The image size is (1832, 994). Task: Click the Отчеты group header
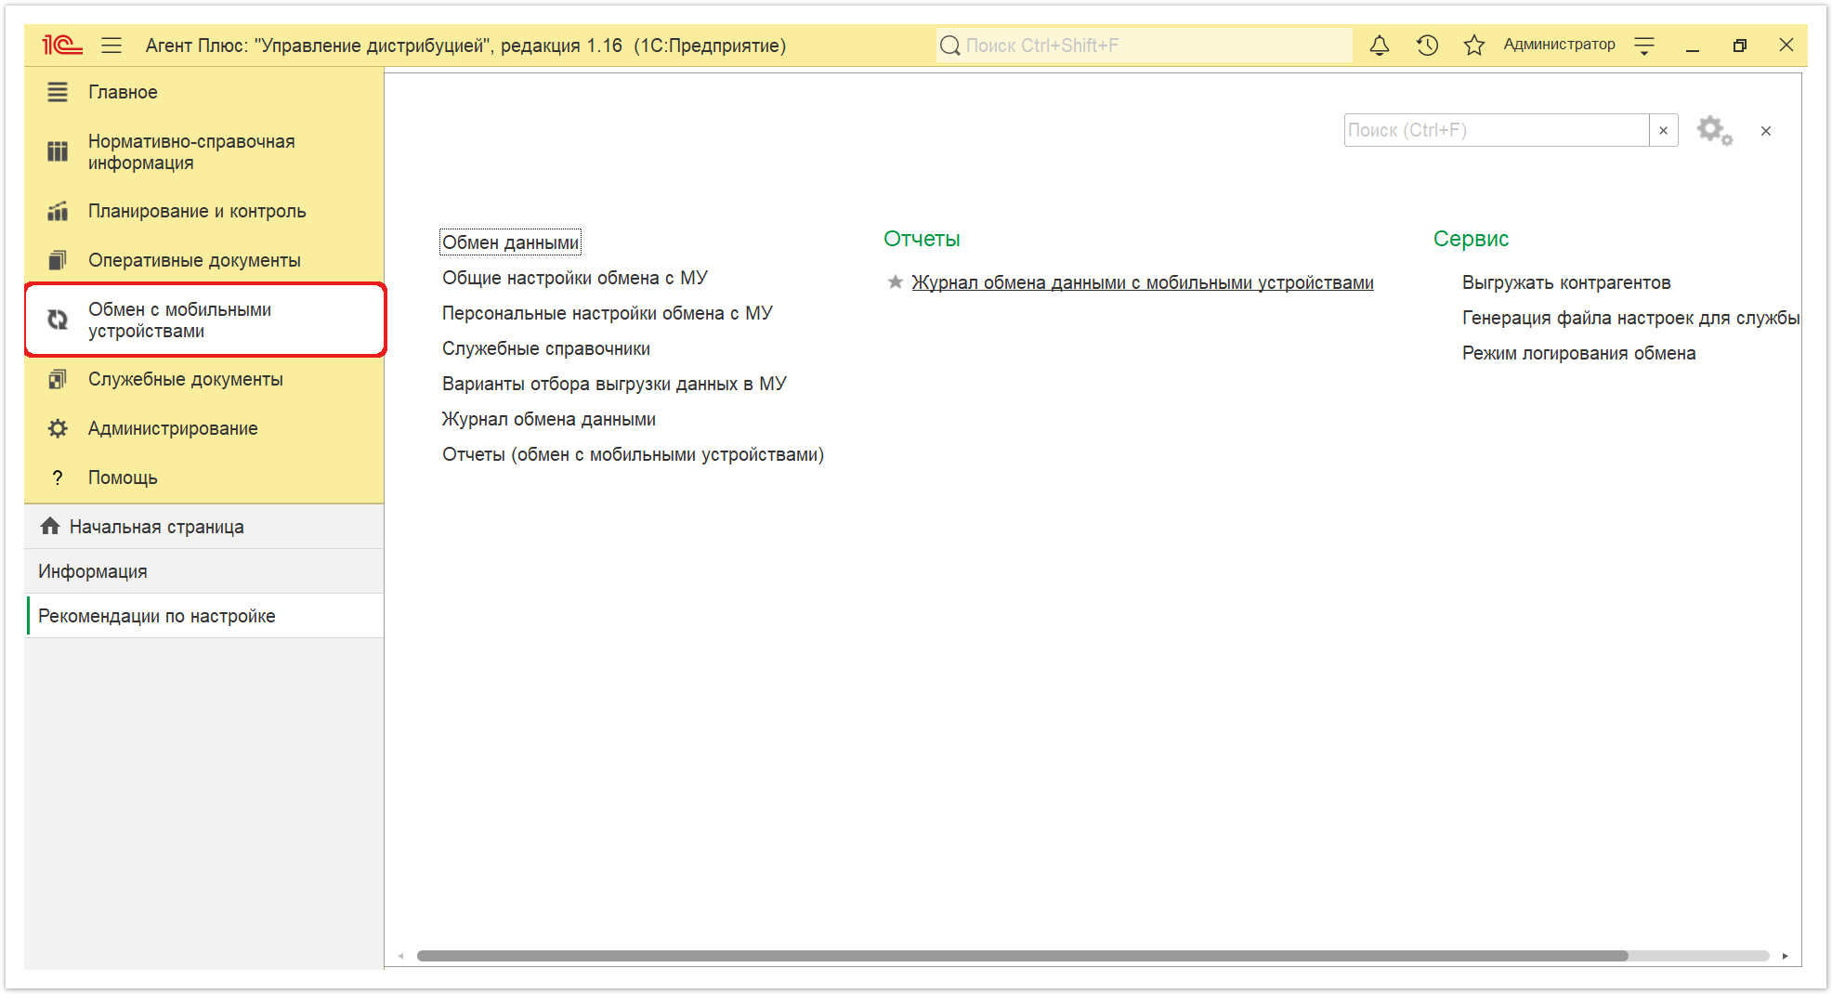pos(922,239)
